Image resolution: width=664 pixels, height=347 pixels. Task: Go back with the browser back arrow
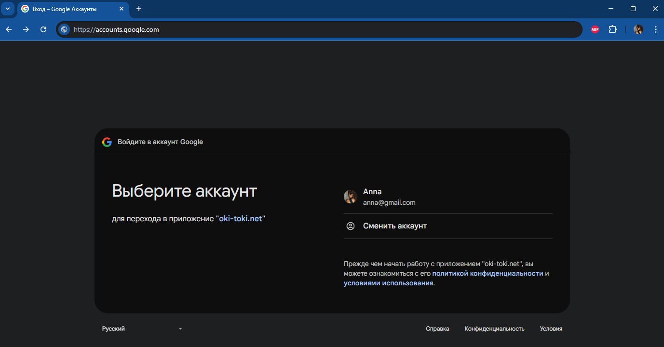click(x=9, y=29)
